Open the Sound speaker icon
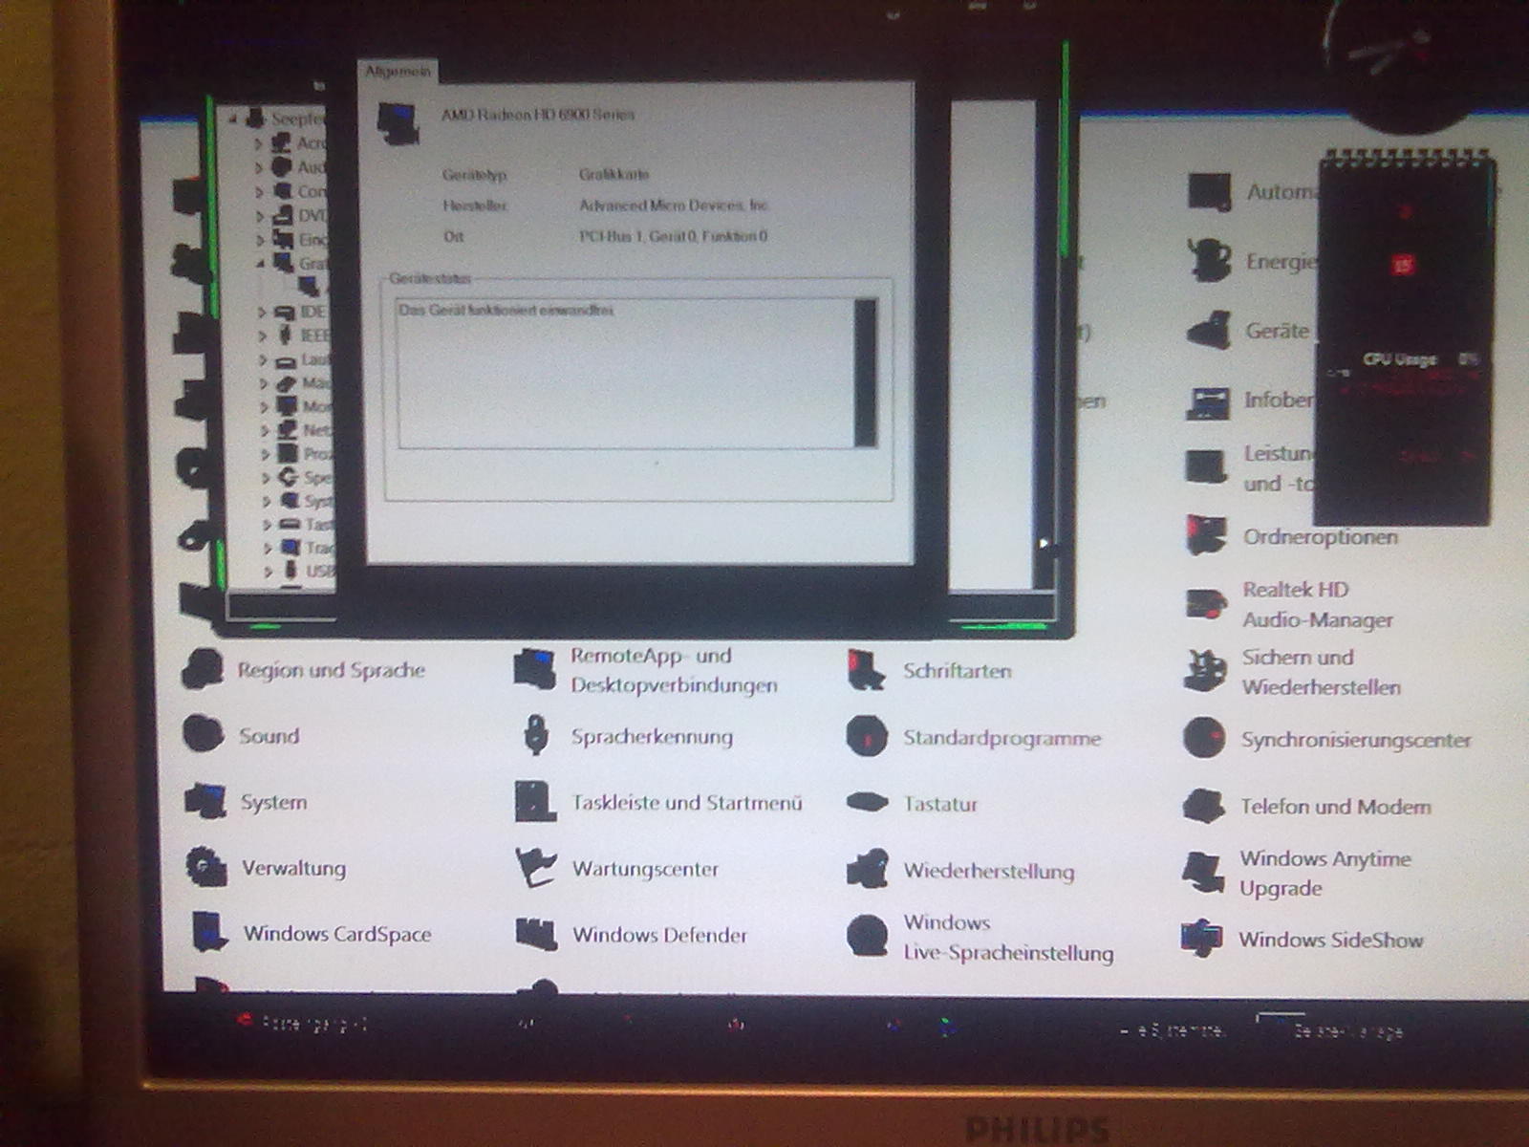Viewport: 1529px width, 1147px height. click(203, 734)
